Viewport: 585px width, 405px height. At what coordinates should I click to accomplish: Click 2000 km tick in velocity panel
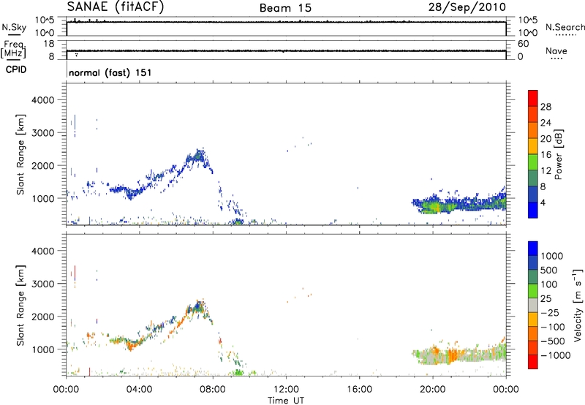click(43, 317)
